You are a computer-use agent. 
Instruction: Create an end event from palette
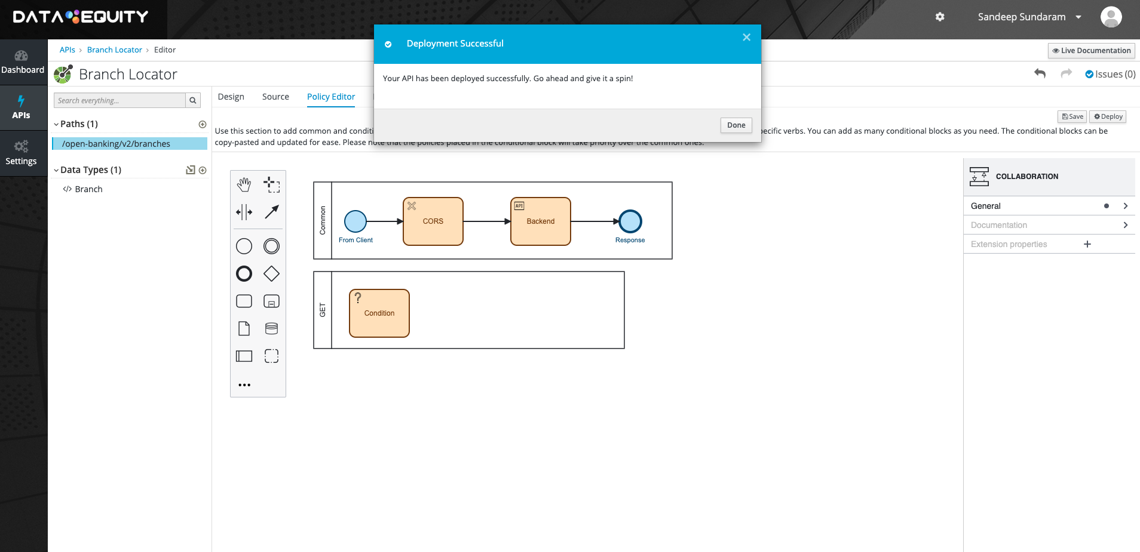coord(244,274)
